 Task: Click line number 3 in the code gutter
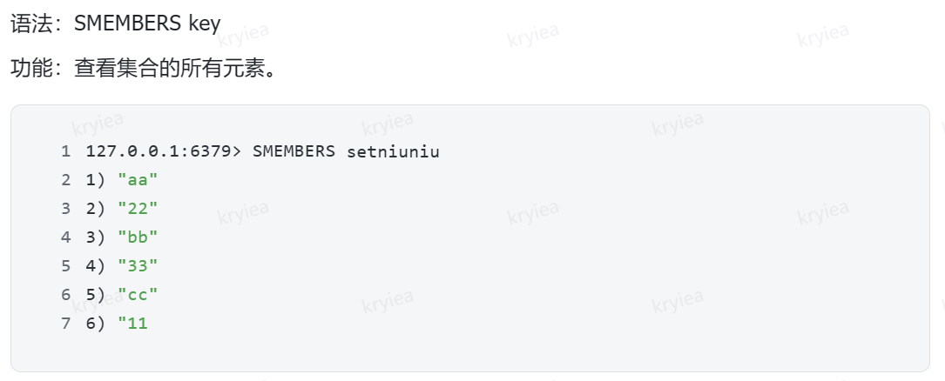tap(65, 209)
